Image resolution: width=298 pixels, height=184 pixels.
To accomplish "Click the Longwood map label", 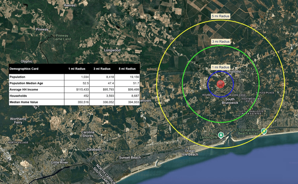I will pos(112,50).
